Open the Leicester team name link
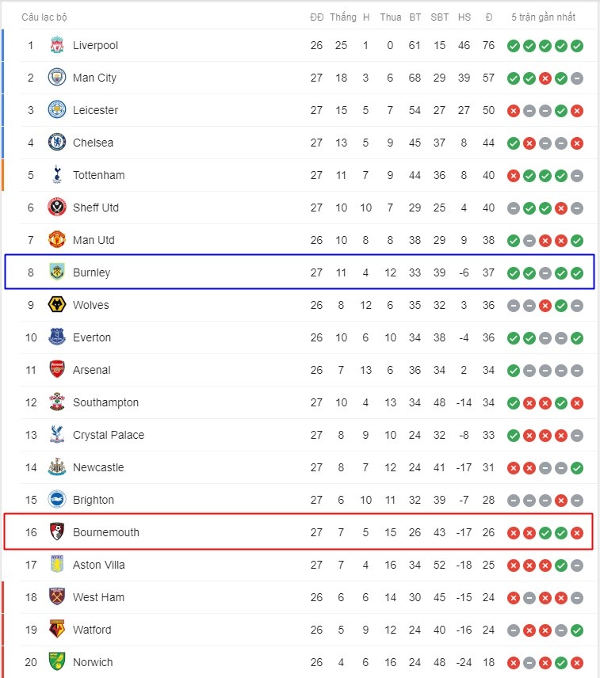Viewport: 600px width, 678px height. tap(95, 110)
